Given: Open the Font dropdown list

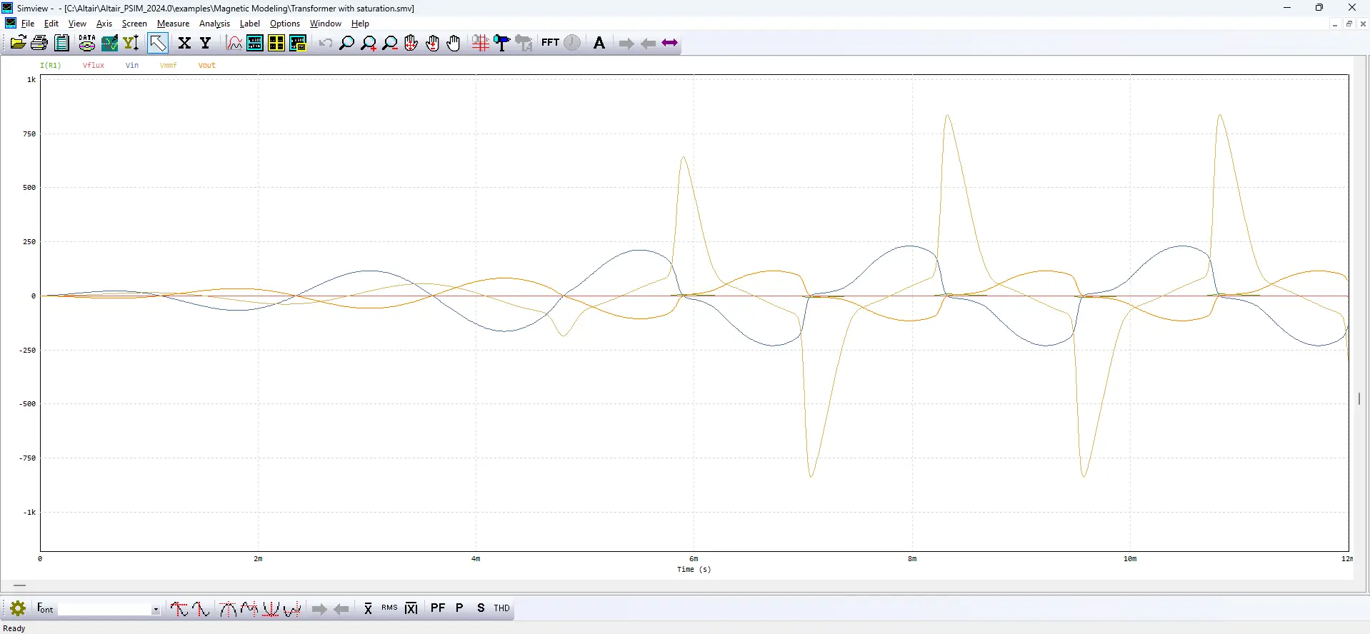Looking at the screenshot, I should pos(155,609).
